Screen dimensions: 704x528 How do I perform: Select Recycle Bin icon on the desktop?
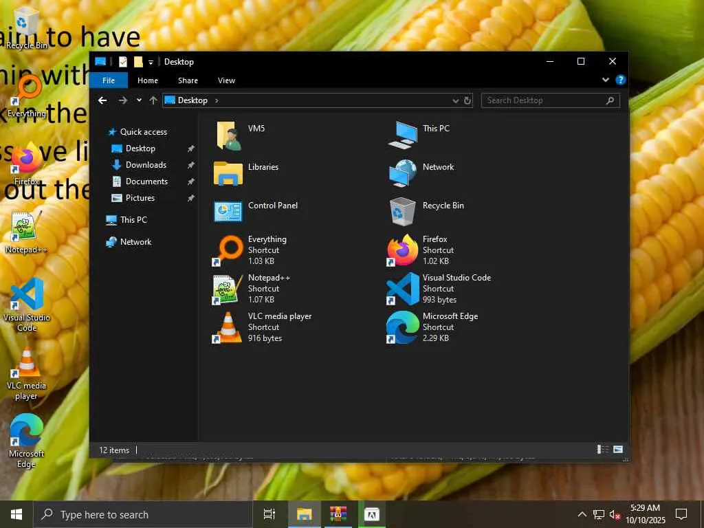[26, 29]
